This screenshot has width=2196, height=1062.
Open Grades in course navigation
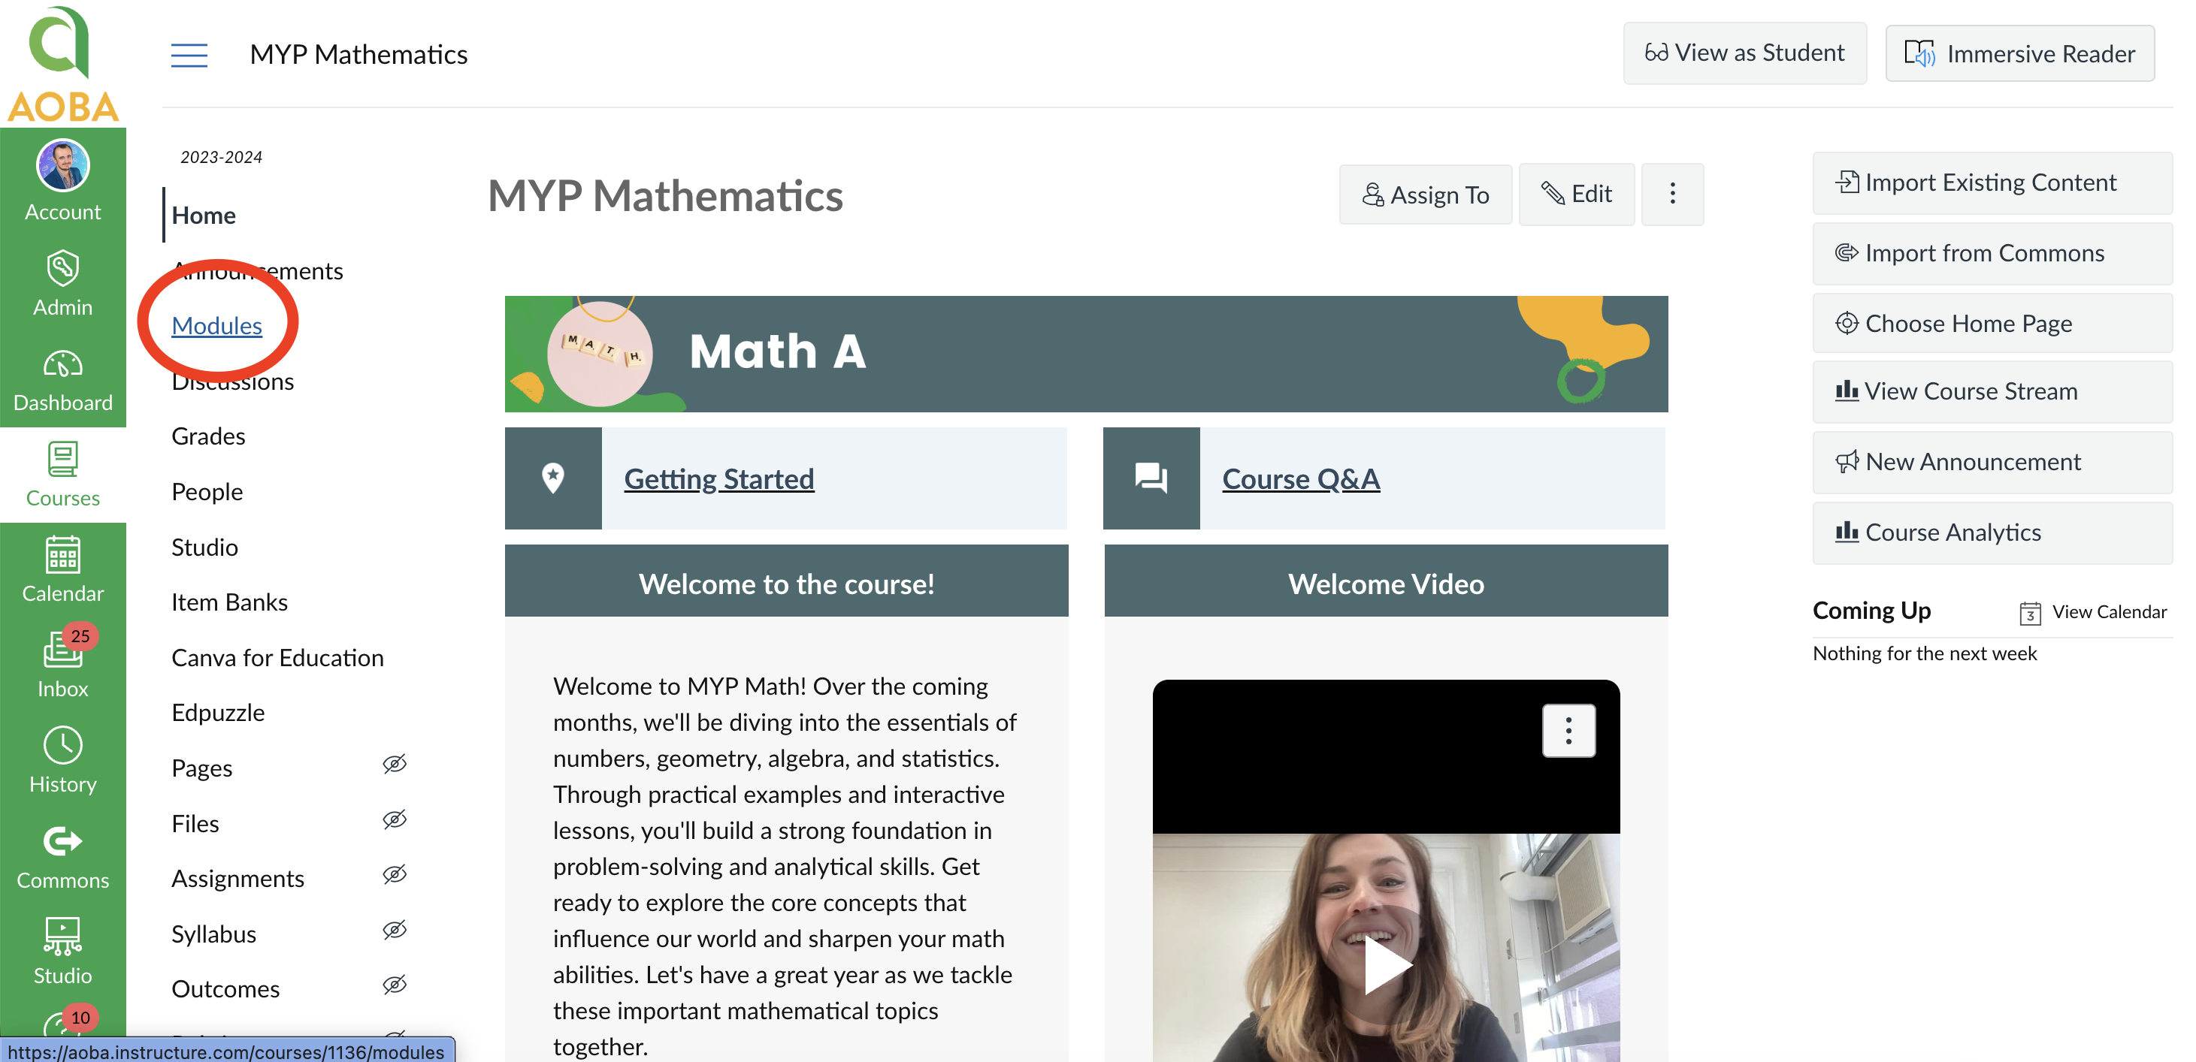click(208, 436)
